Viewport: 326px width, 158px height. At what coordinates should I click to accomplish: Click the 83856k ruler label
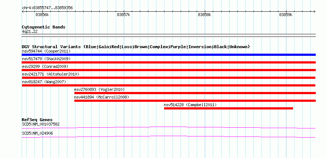(42, 15)
